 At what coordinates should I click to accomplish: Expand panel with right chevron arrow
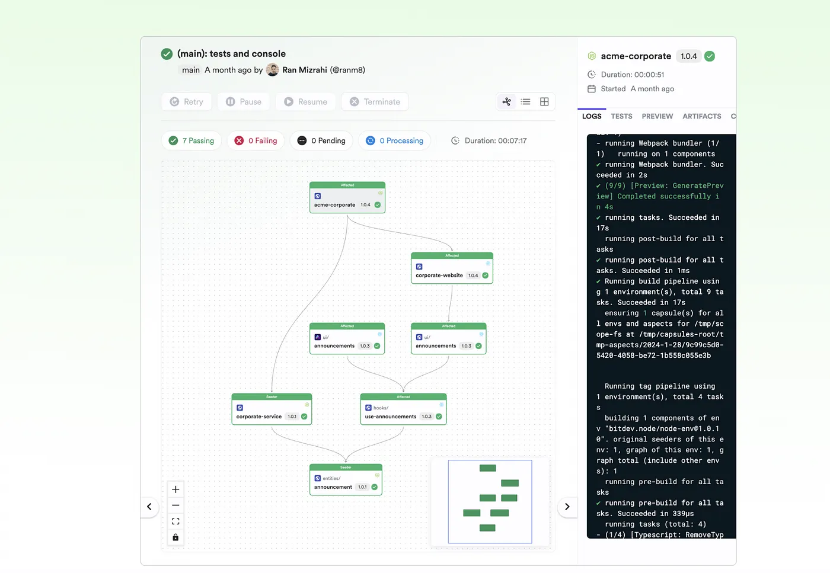coord(567,507)
